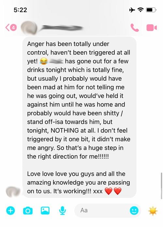Start a voice call with phone icon

[135, 27]
